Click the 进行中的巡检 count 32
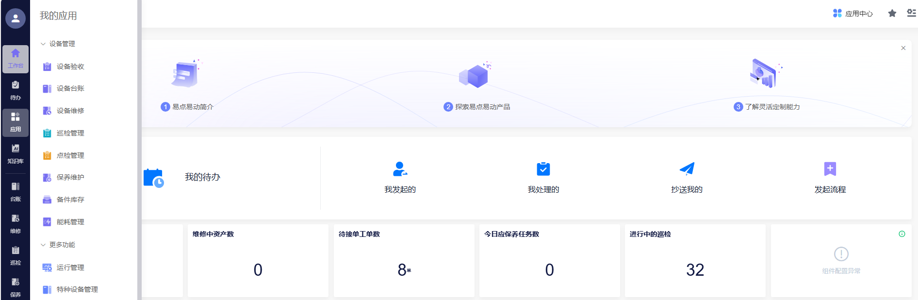Viewport: 918px width, 300px height. pyautogui.click(x=695, y=270)
